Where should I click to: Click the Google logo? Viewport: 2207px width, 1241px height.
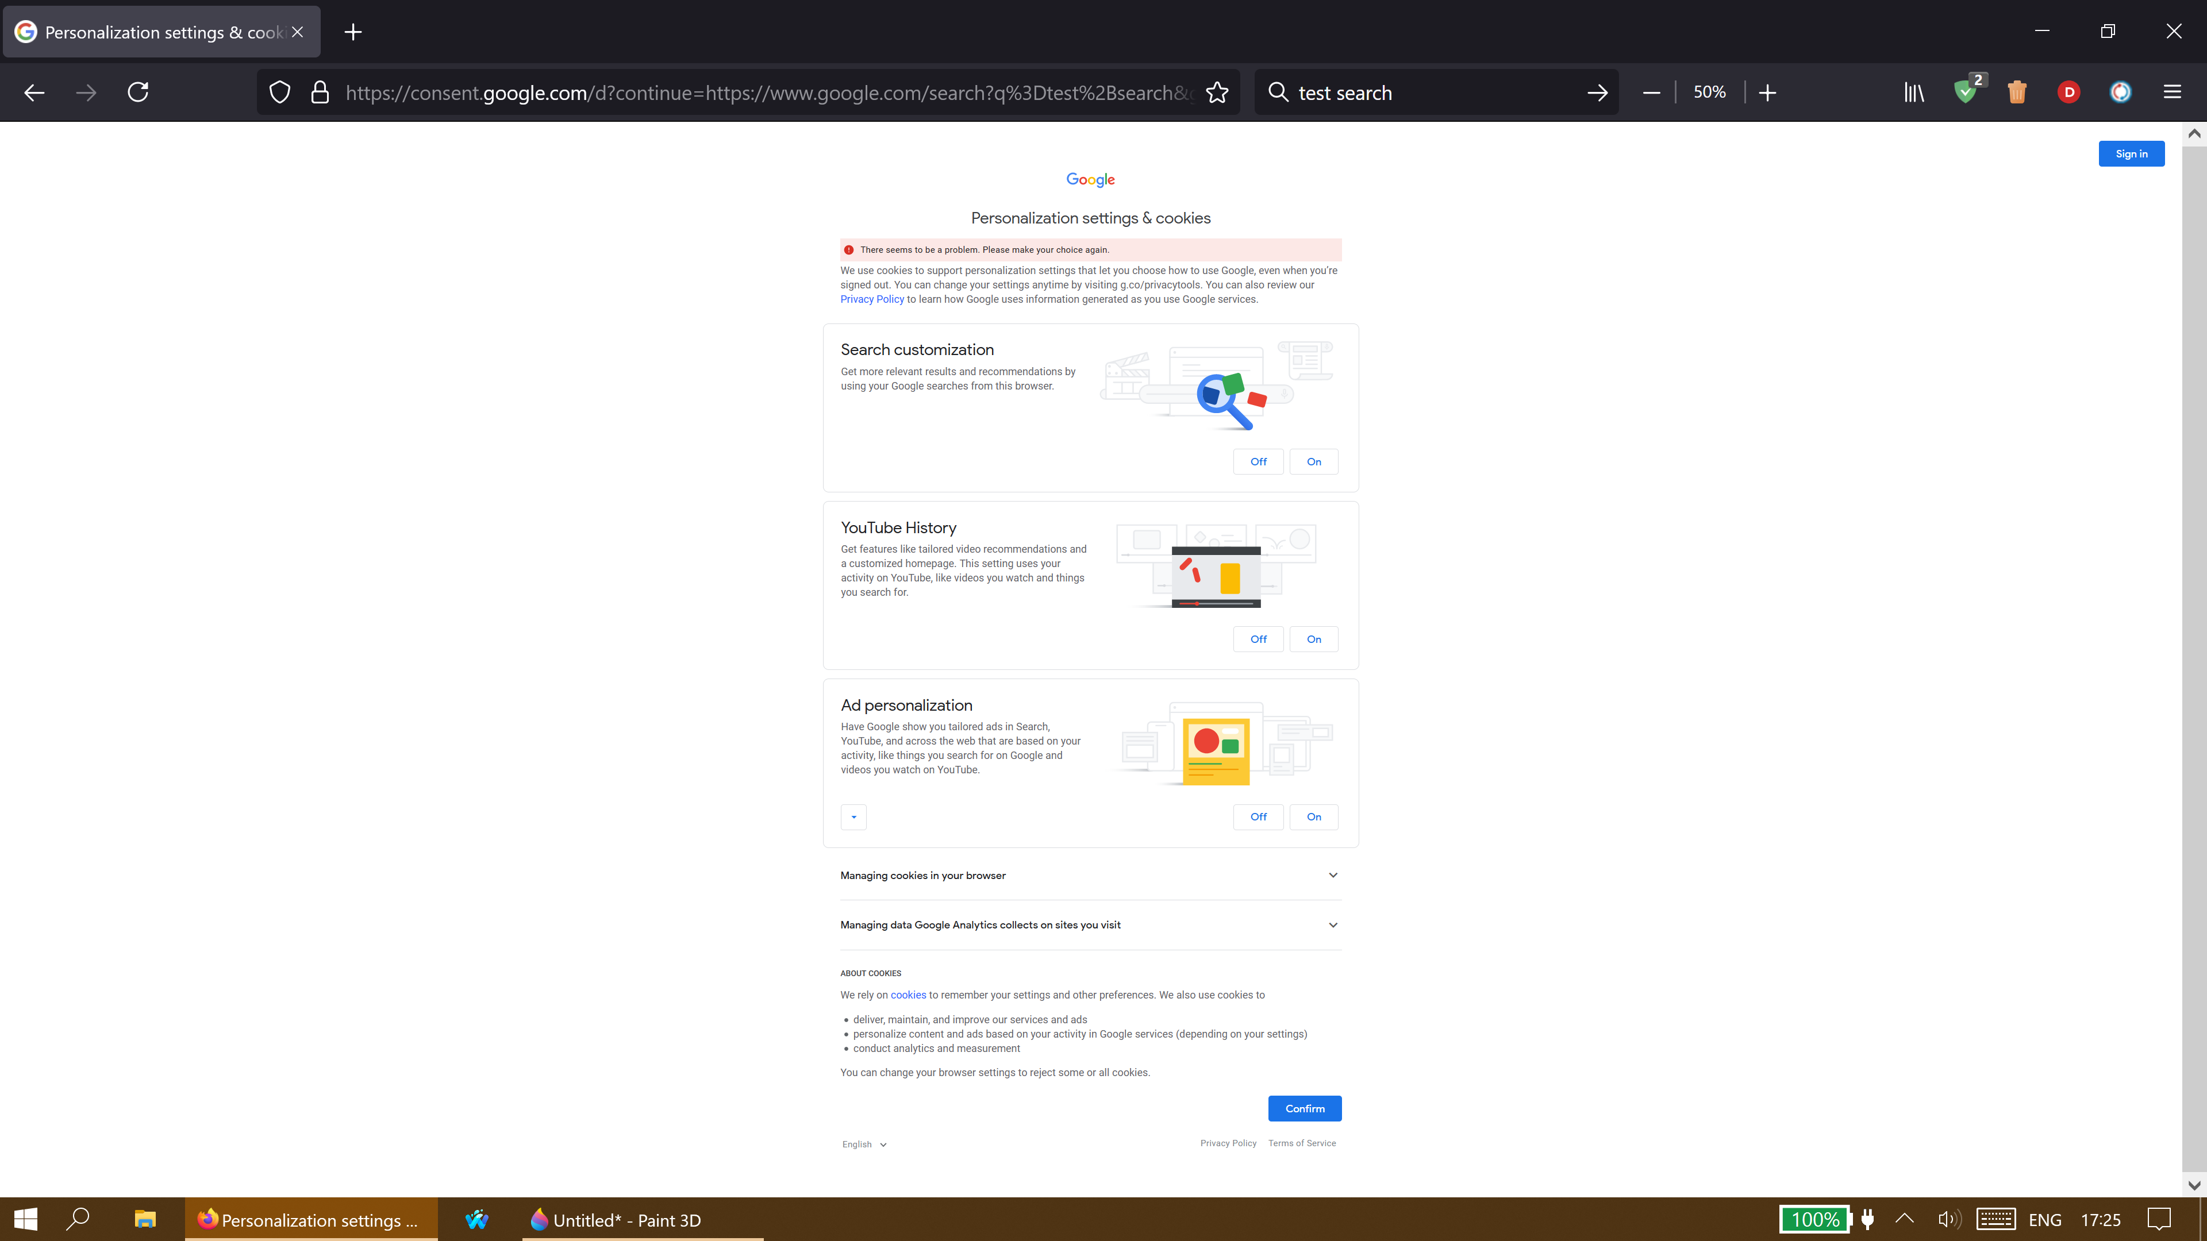pyautogui.click(x=1091, y=180)
